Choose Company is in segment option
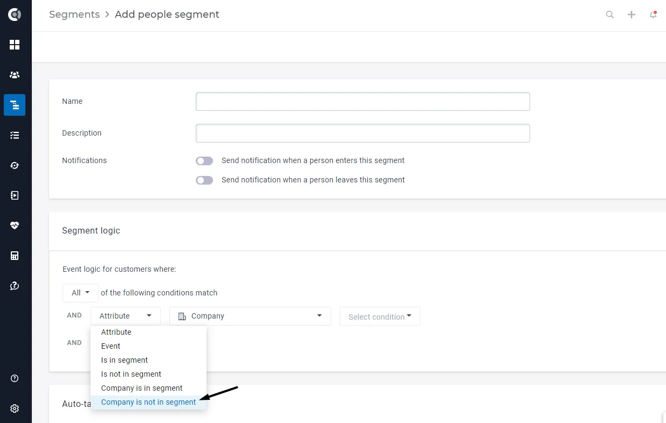The width and height of the screenshot is (666, 423). pyautogui.click(x=148, y=388)
